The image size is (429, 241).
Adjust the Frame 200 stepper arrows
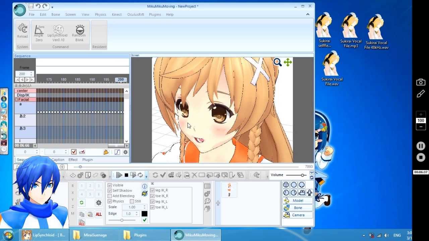click(31, 74)
